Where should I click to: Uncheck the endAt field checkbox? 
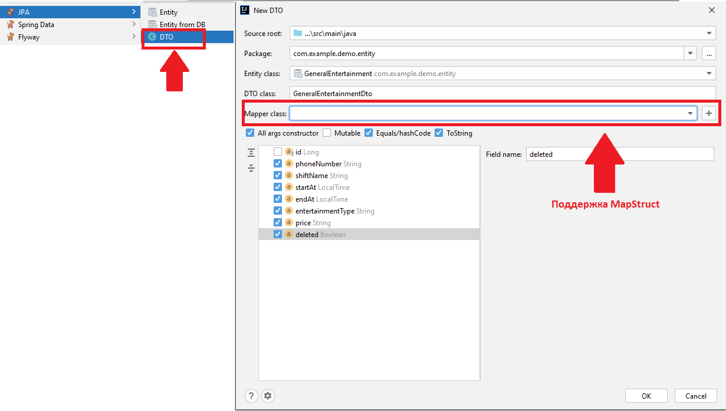(278, 199)
